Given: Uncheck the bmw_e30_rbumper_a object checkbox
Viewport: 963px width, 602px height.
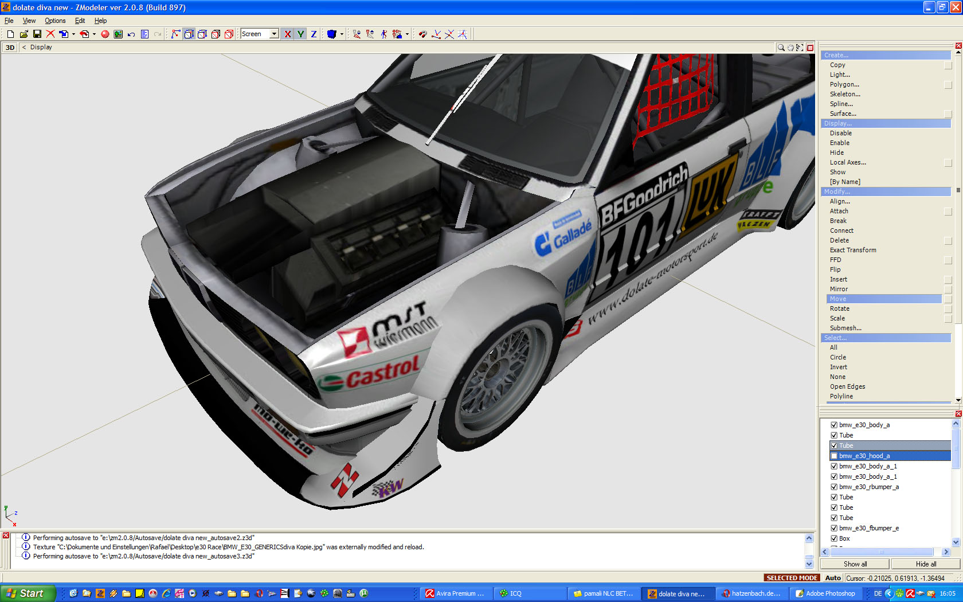Looking at the screenshot, I should point(834,487).
